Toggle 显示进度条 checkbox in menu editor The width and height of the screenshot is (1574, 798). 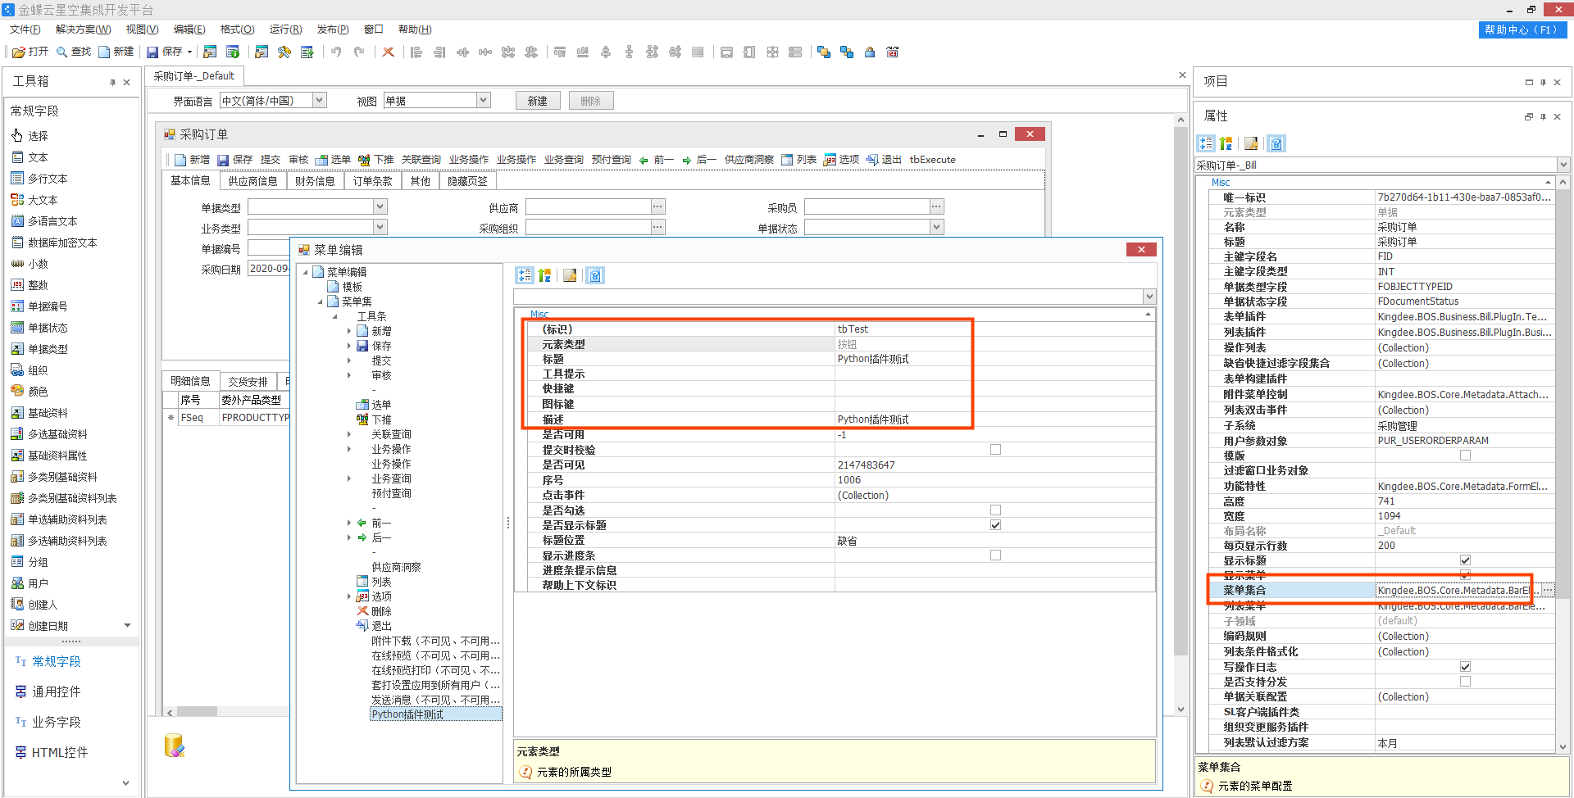(995, 555)
